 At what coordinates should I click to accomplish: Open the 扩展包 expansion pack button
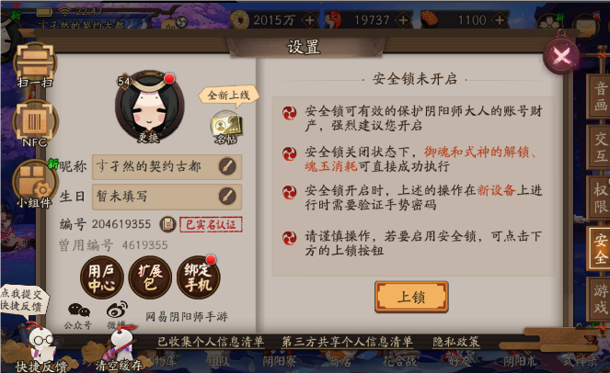150,277
